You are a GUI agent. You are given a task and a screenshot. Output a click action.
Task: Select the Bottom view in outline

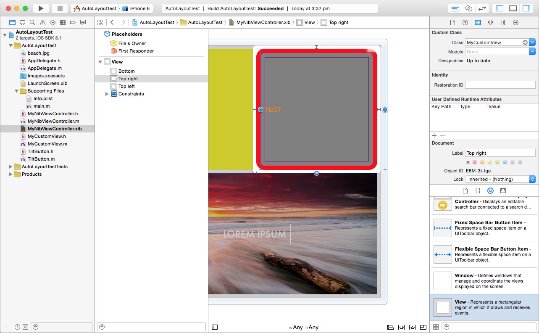pyautogui.click(x=126, y=71)
